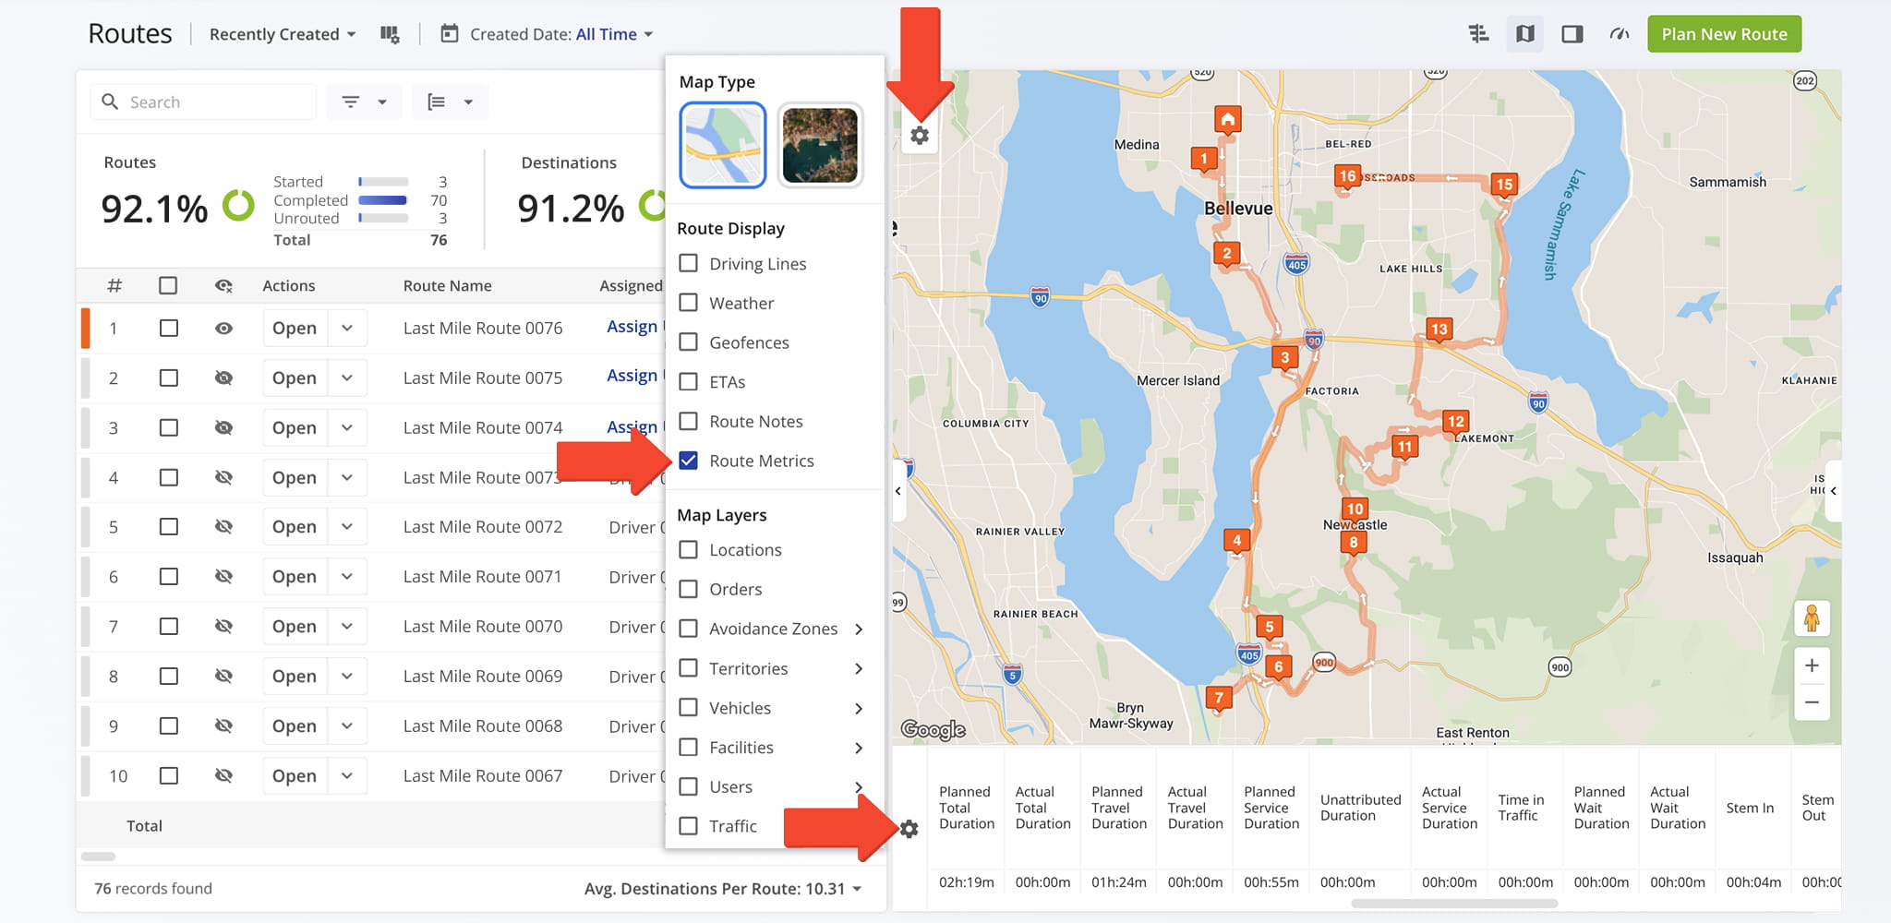Click stop marker 15 on the map

click(x=1504, y=185)
